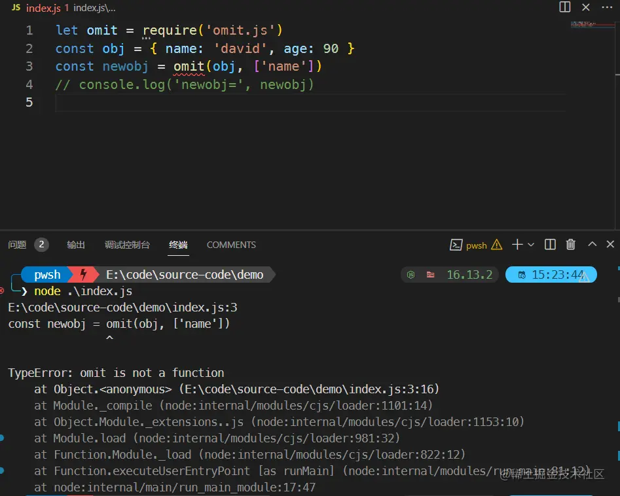Click the run_main_module:17:47 stack line
The height and width of the screenshot is (496, 620).
point(175,487)
